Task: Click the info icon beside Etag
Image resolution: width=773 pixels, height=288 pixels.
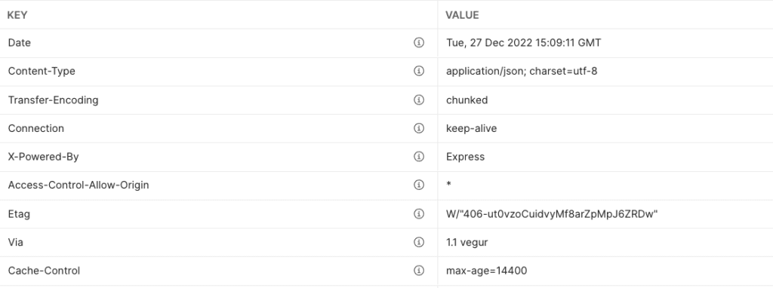Action: pyautogui.click(x=418, y=213)
